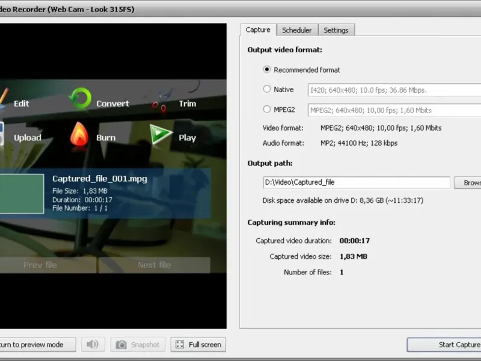This screenshot has height=361, width=481.
Task: Click the Prev file button
Action: [48, 265]
